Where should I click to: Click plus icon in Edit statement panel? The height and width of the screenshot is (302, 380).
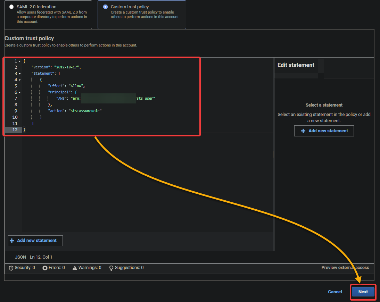[x=303, y=131]
